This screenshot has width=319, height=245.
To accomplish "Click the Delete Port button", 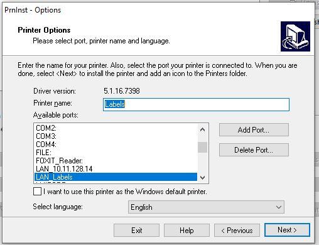I will [x=254, y=150].
